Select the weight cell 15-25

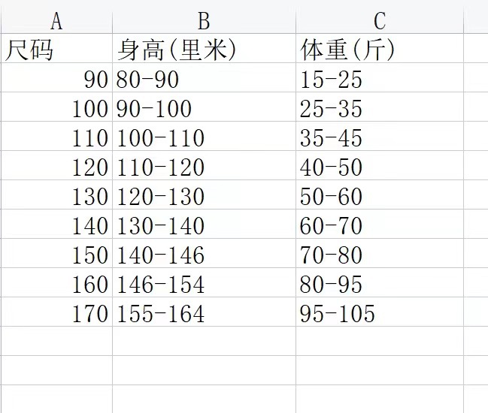coord(379,80)
